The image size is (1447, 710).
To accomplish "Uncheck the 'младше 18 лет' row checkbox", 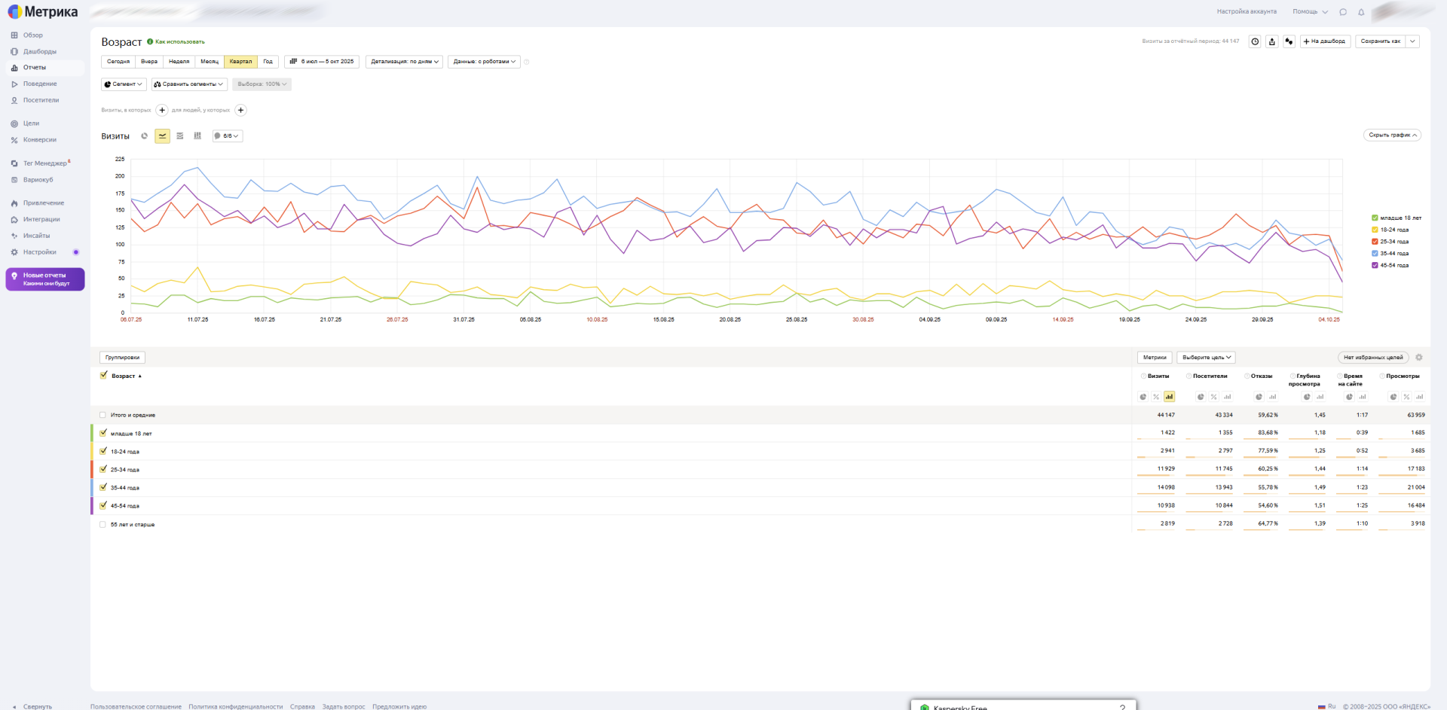I will click(103, 433).
